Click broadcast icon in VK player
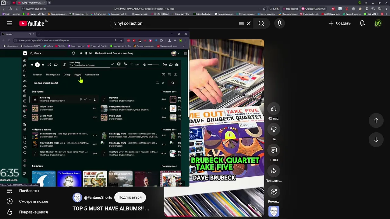The image size is (390, 219). click(x=165, y=64)
